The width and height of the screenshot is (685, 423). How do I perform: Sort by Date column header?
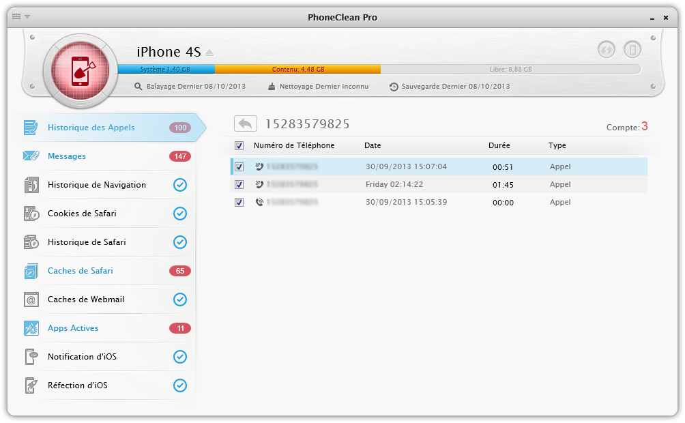pyautogui.click(x=373, y=145)
